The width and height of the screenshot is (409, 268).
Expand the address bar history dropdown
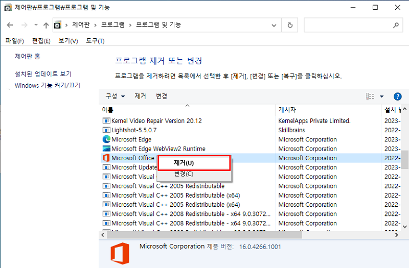[x=274, y=25]
